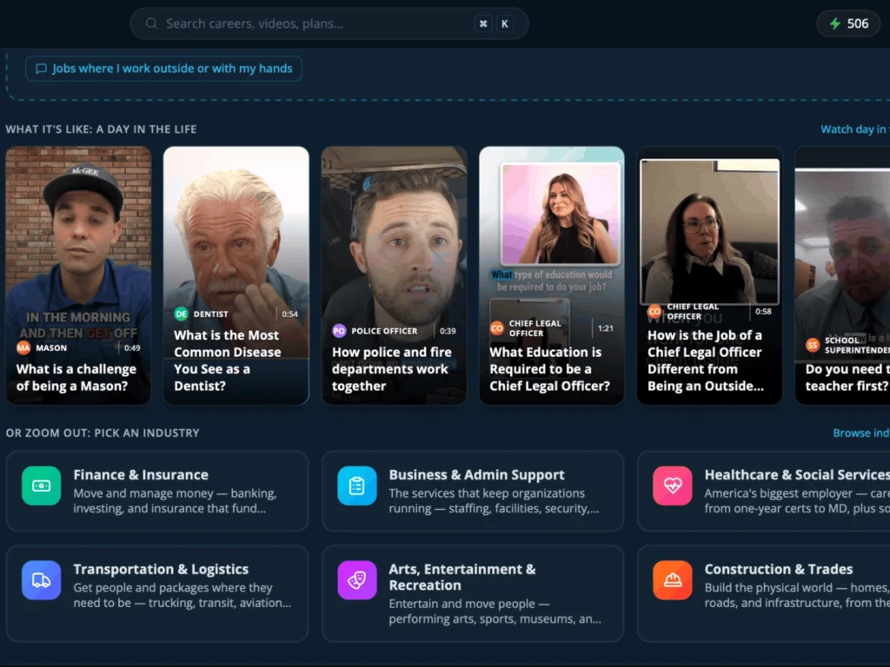Click the K key shortcut badge
Image resolution: width=890 pixels, height=667 pixels.
click(505, 23)
